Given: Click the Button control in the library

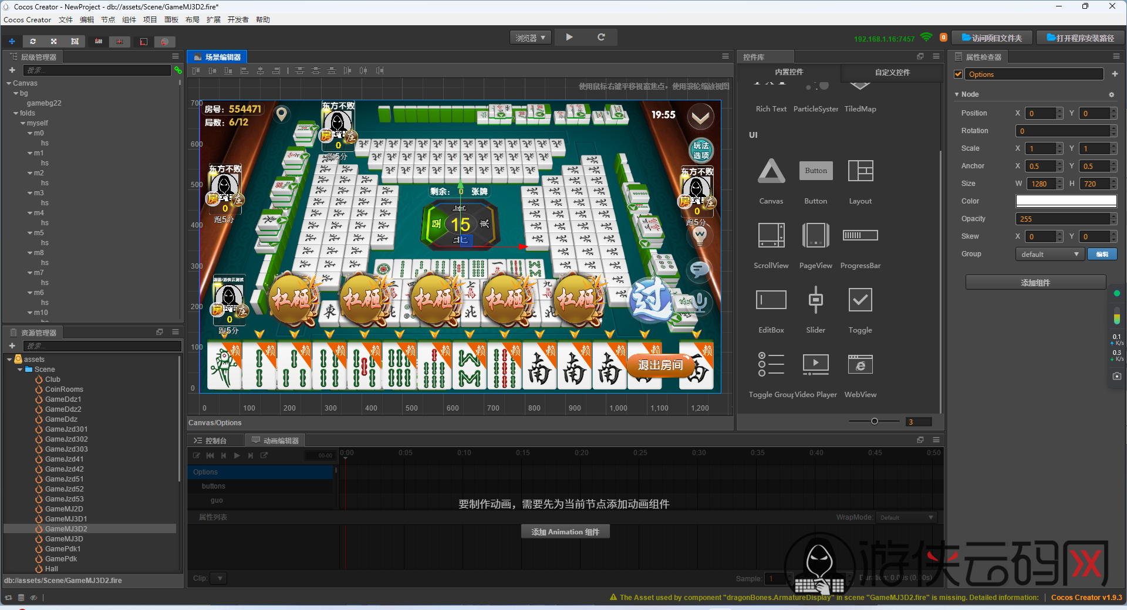Looking at the screenshot, I should point(816,171).
